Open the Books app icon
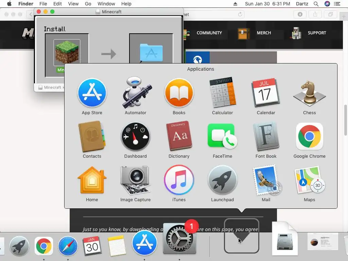Screen dimensions: 348x261 point(179,93)
